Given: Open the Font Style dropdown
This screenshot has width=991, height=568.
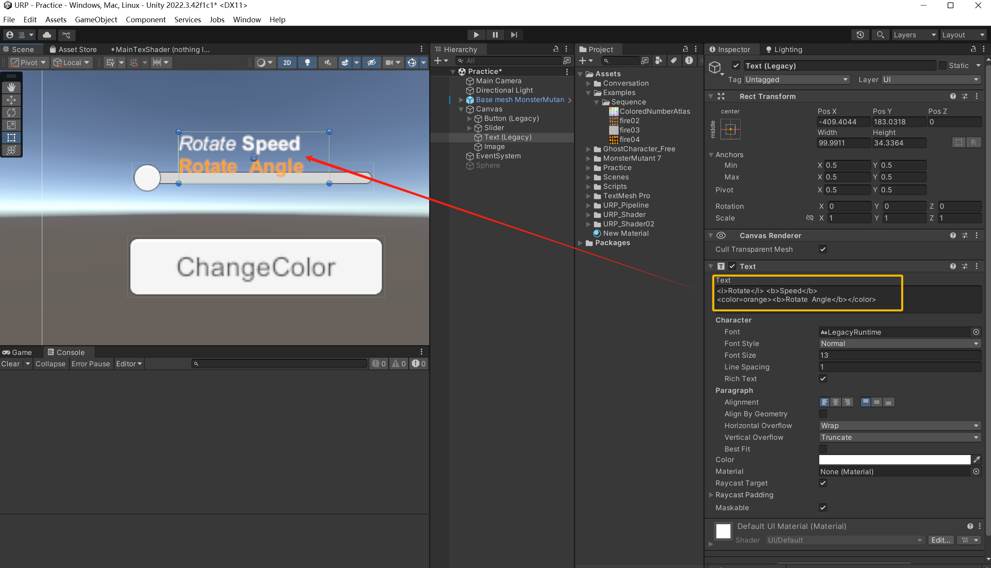Looking at the screenshot, I should [899, 343].
